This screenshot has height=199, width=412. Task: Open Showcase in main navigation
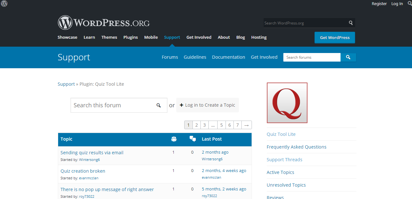pos(67,37)
